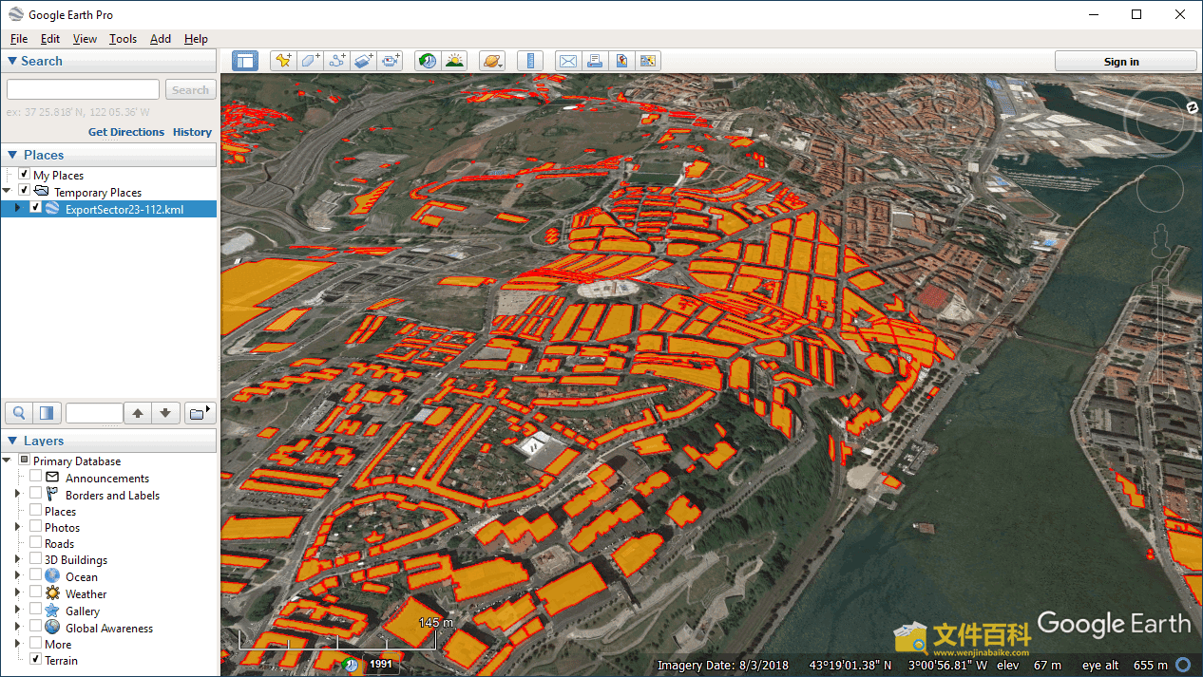This screenshot has width=1203, height=677.
Task: Toggle sunlight across the landscape
Action: [x=454, y=61]
